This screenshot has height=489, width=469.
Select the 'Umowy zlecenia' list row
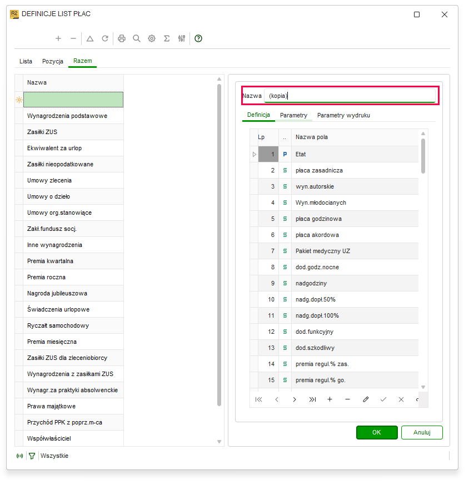click(73, 181)
